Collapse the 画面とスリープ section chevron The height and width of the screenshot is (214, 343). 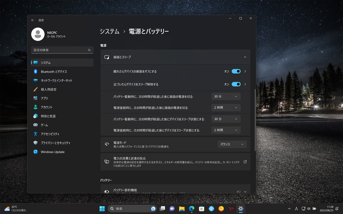(x=245, y=57)
